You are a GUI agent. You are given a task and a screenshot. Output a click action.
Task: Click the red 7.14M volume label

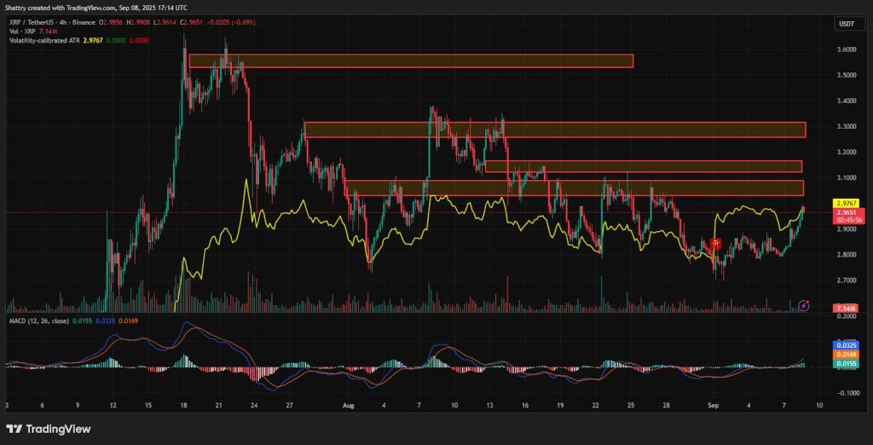(x=846, y=308)
